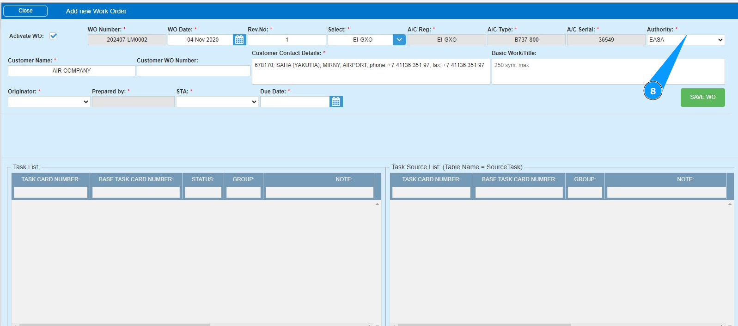The image size is (738, 326).
Task: Click Task List TASK CARD NUMBER filter box
Action: pos(50,192)
